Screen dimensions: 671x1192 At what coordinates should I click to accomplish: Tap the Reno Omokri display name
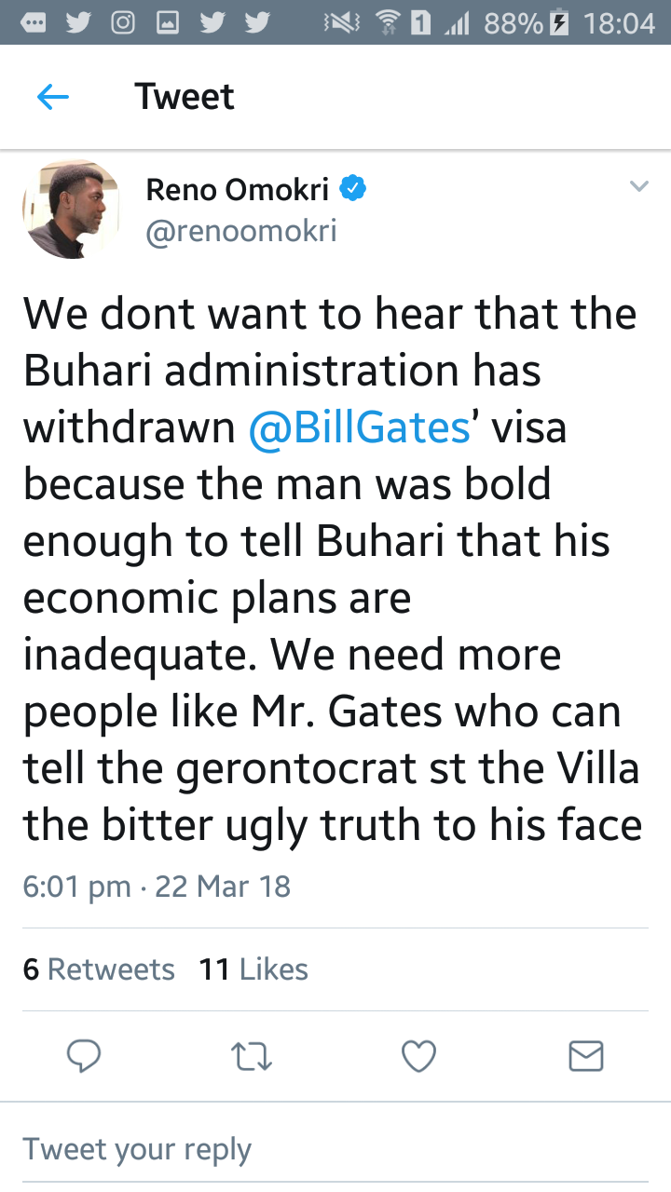(x=237, y=190)
